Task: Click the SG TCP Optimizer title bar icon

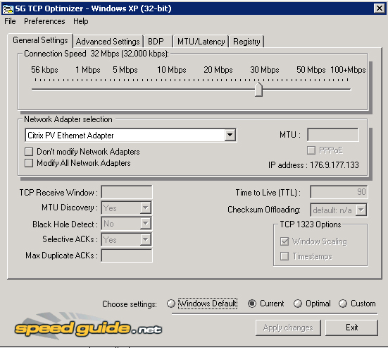Action: click(8, 9)
